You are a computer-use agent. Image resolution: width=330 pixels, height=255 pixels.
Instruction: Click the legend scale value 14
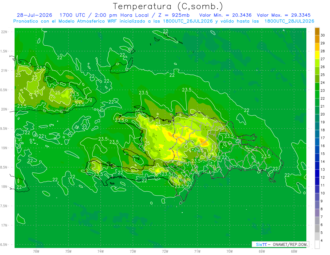(x=323, y=162)
